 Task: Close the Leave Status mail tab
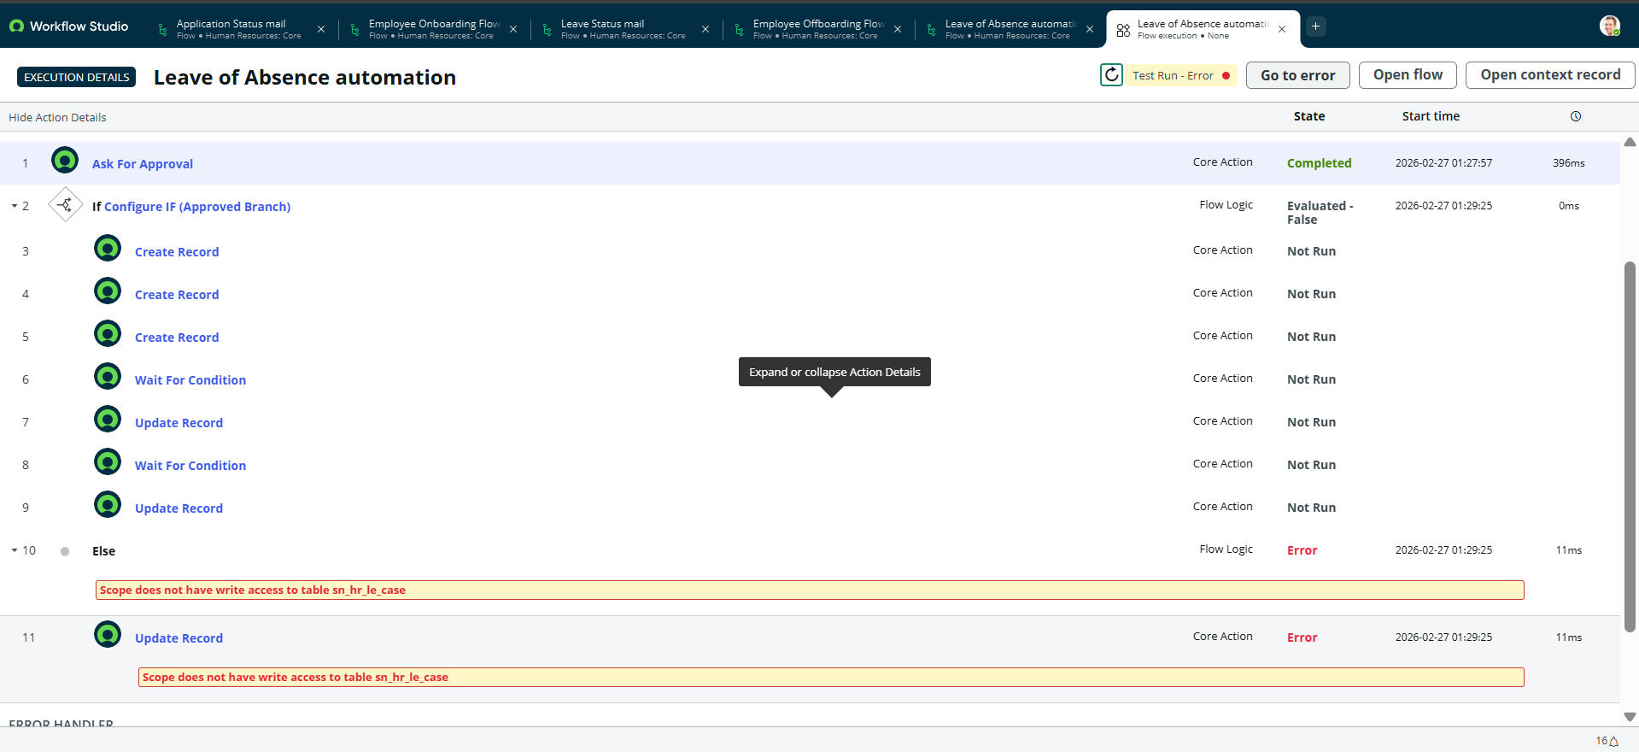tap(705, 29)
